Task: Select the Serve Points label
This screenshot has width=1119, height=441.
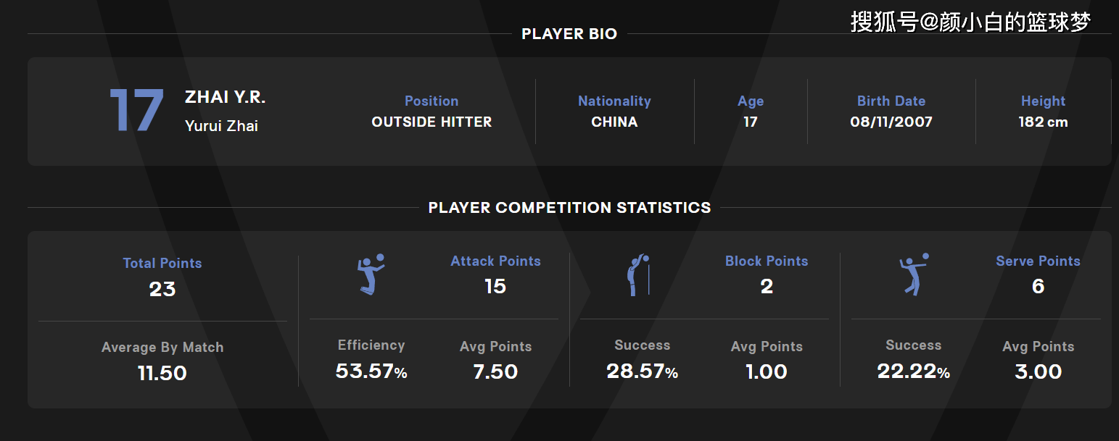Action: coord(1038,261)
